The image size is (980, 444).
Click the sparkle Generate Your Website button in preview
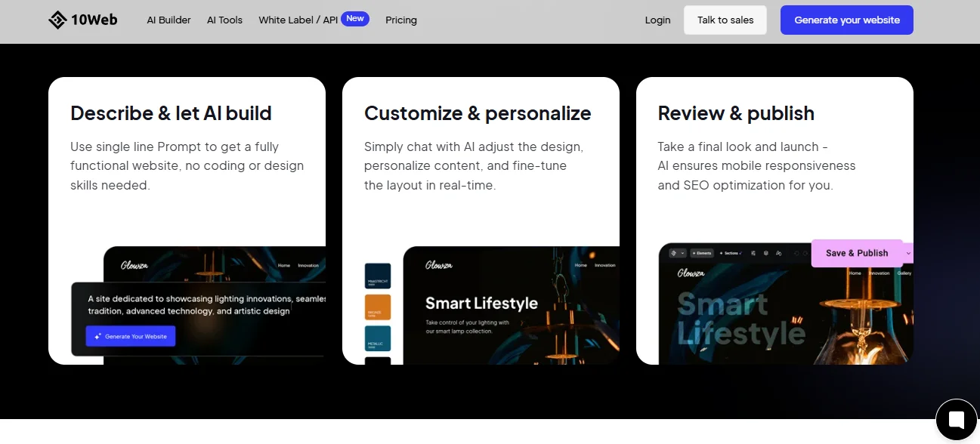131,336
